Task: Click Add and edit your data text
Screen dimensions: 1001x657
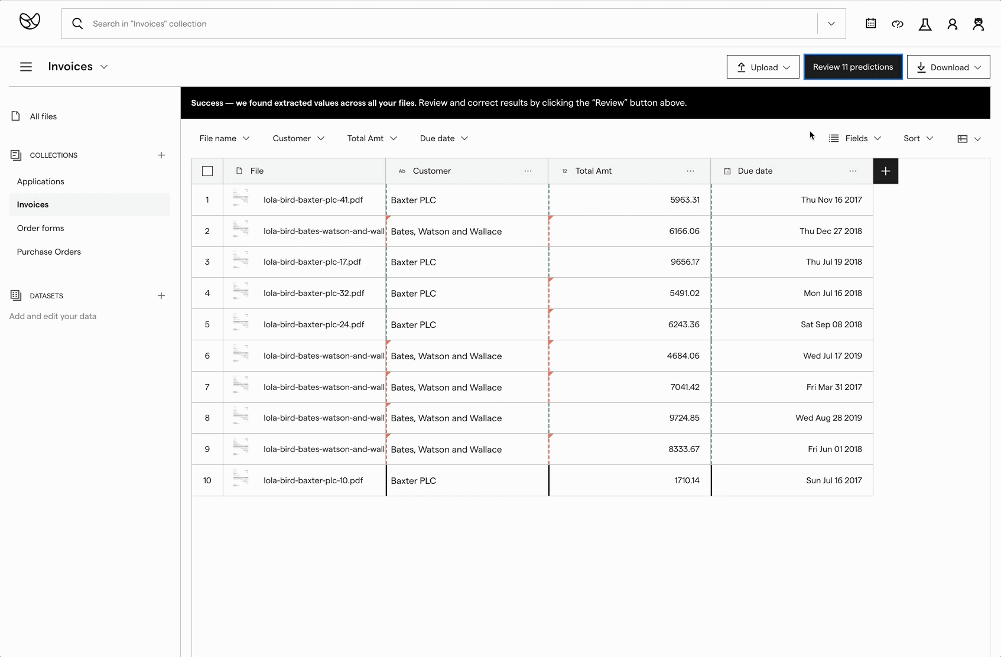Action: [x=53, y=316]
